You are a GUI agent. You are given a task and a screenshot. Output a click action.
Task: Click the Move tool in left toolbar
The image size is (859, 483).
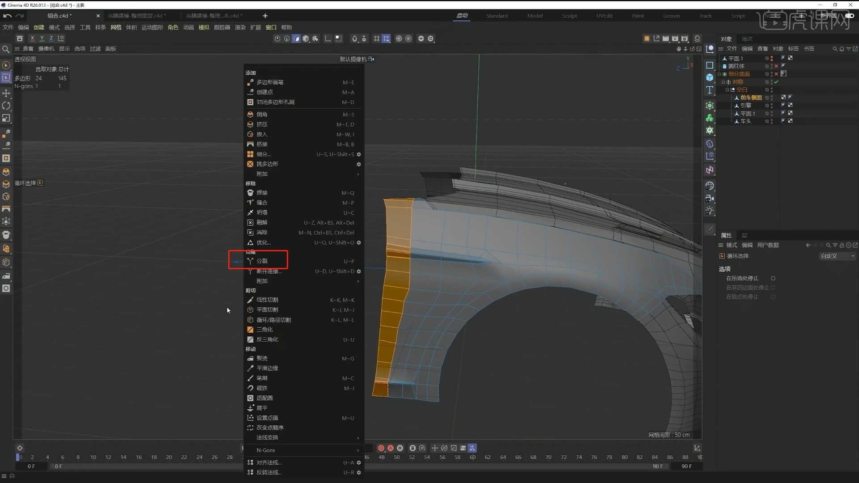coord(6,93)
